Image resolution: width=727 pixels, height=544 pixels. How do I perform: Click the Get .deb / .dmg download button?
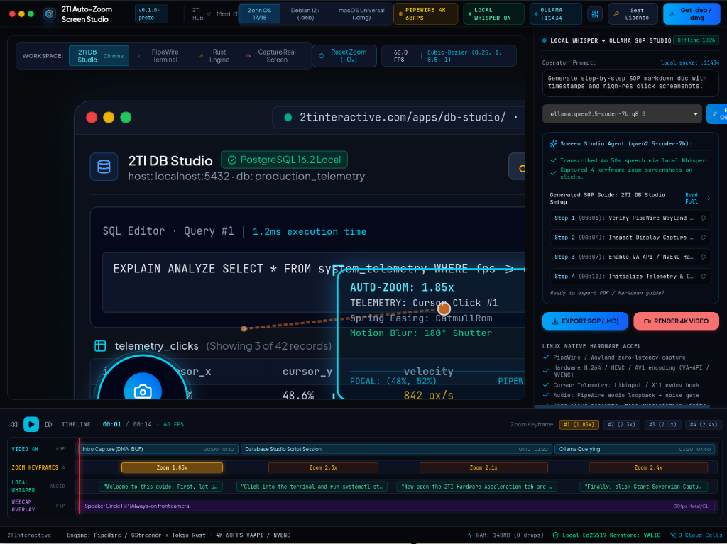coord(692,14)
